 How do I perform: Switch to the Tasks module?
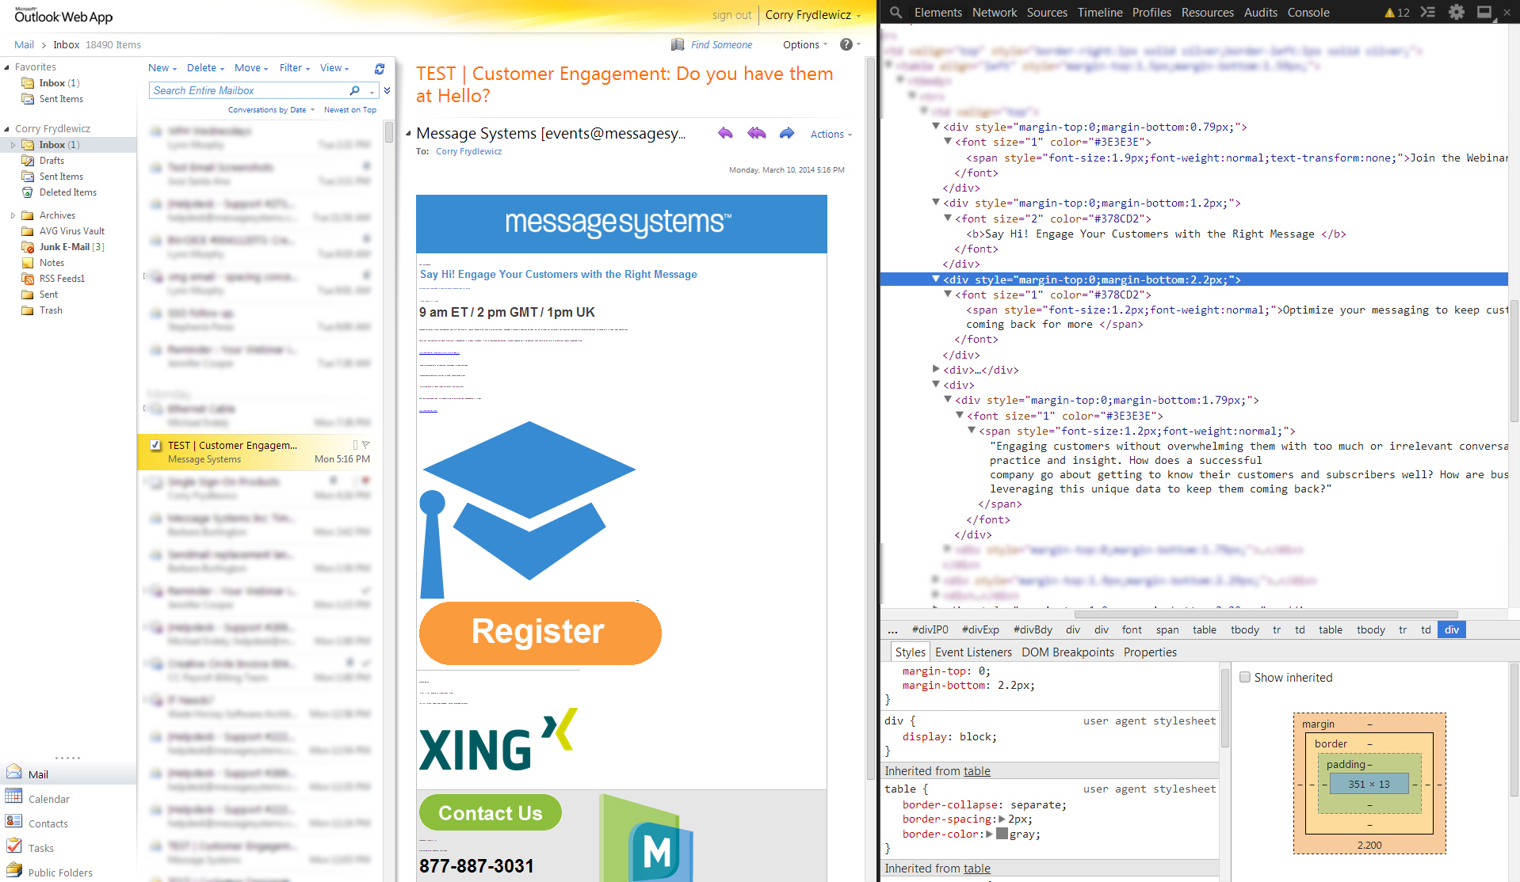pyautogui.click(x=41, y=848)
